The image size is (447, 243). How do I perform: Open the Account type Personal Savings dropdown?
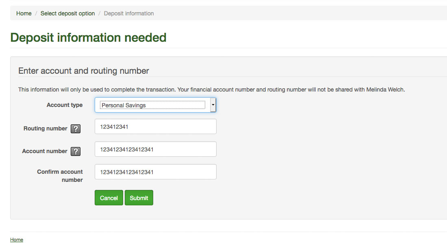[x=152, y=105]
